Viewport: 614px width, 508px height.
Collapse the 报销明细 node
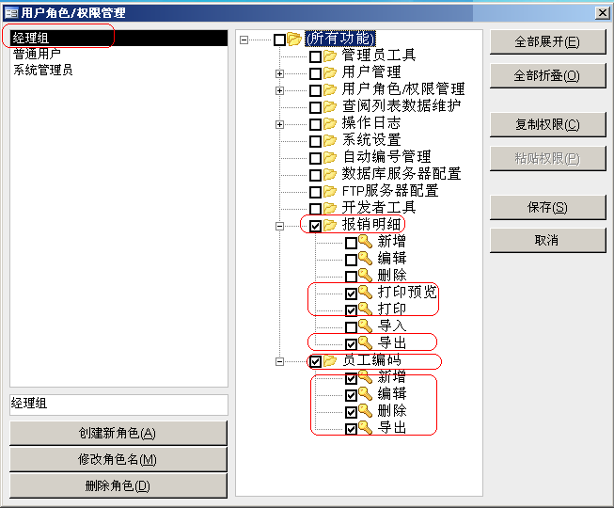click(x=279, y=226)
